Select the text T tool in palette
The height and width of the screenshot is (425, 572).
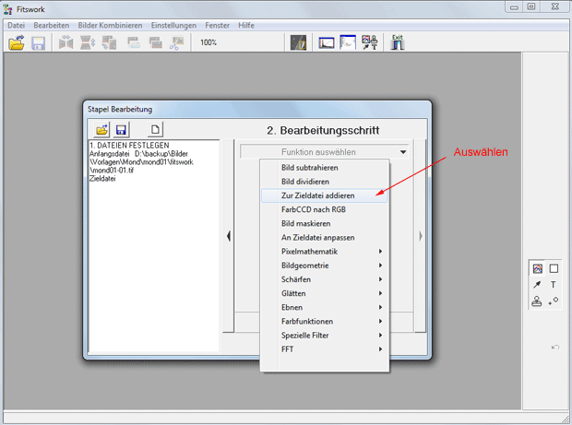pos(554,285)
